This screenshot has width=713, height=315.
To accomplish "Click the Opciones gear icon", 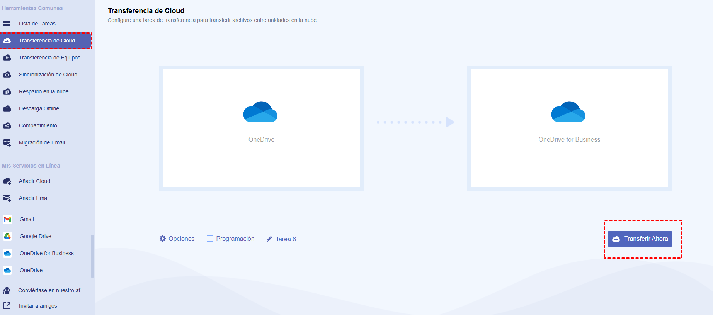I will (163, 239).
